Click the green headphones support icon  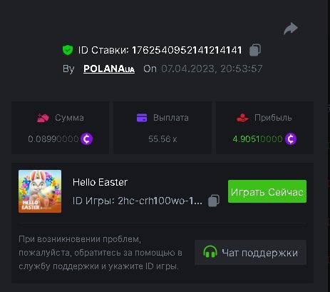[x=210, y=252]
